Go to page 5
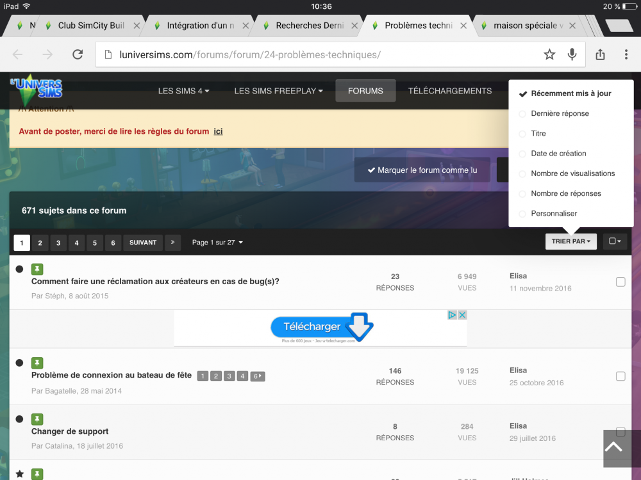 [95, 243]
